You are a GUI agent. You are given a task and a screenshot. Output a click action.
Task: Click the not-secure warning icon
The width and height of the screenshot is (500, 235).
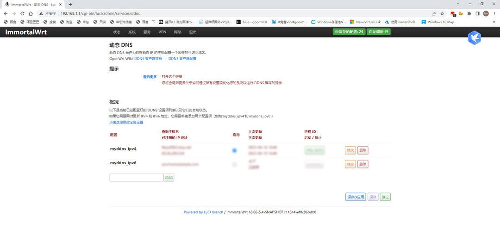[x=41, y=14]
